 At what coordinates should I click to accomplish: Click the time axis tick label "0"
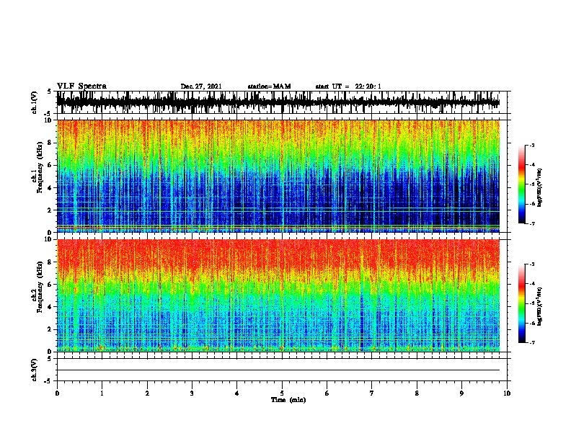57,393
